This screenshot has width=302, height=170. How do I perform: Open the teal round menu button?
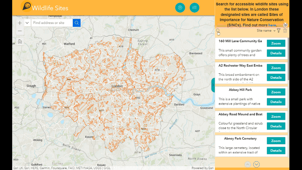click(x=180, y=8)
